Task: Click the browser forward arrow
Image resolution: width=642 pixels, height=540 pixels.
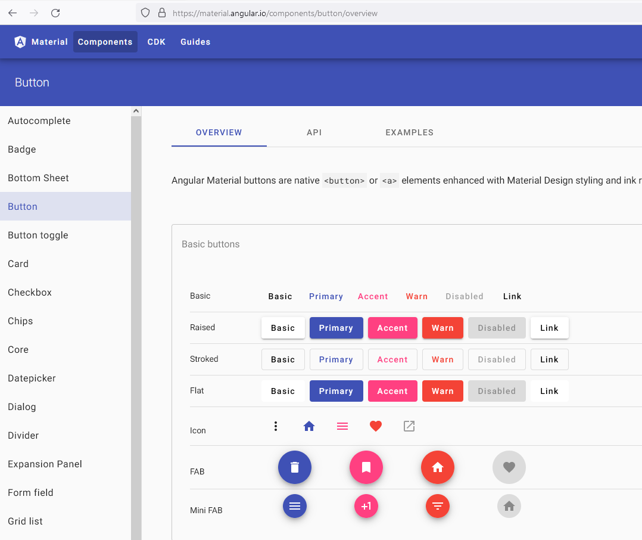Action: (34, 13)
